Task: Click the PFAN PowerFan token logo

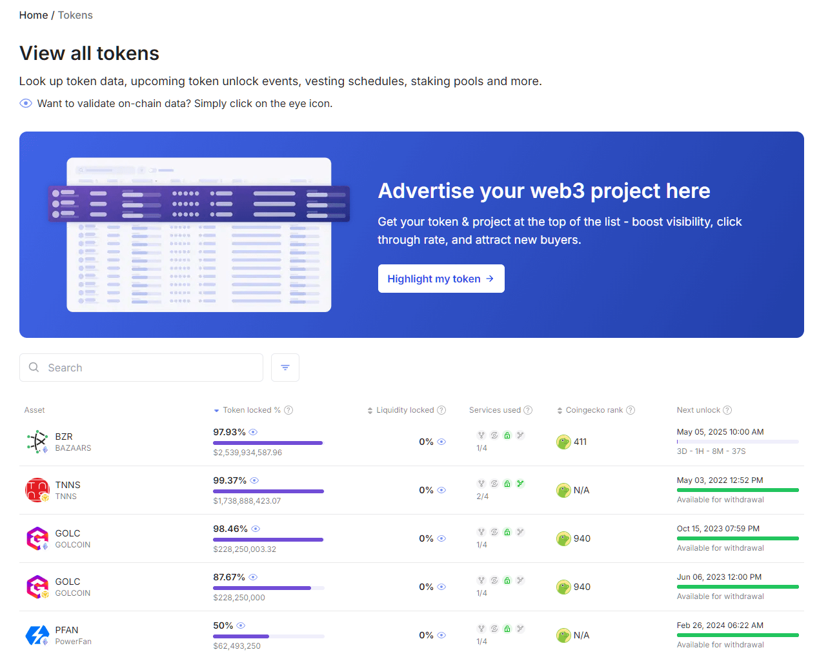Action: click(x=37, y=635)
